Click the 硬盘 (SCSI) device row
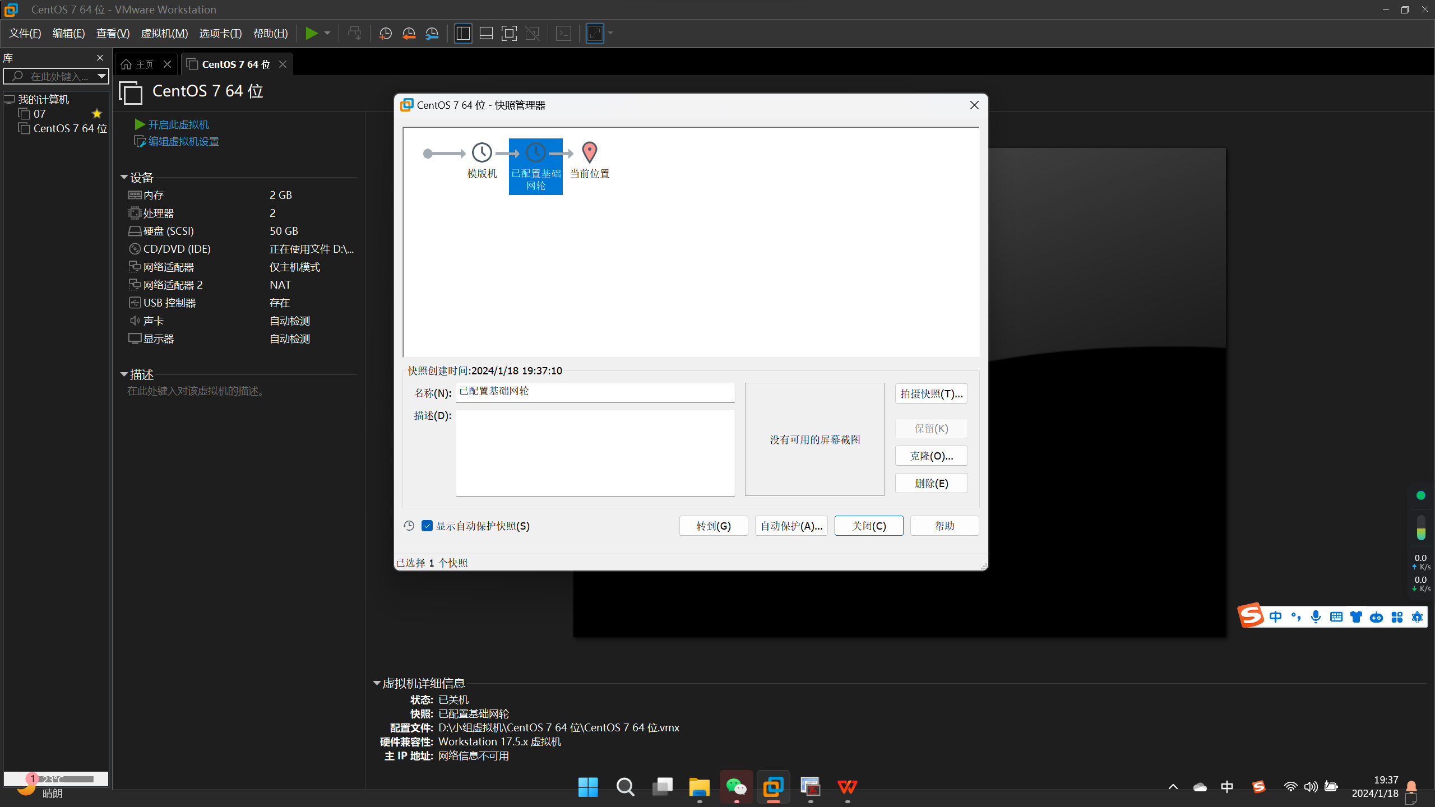The image size is (1435, 807). (x=242, y=231)
